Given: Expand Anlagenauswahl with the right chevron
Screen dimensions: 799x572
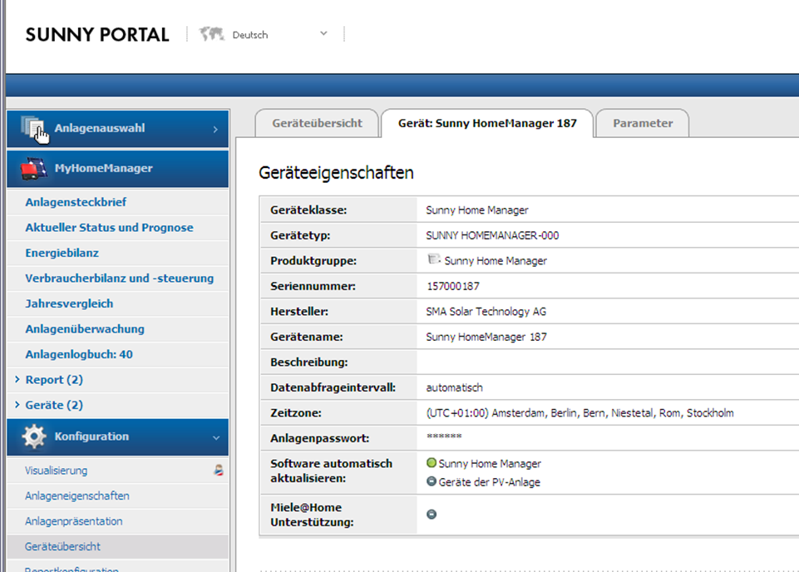Looking at the screenshot, I should tap(215, 130).
